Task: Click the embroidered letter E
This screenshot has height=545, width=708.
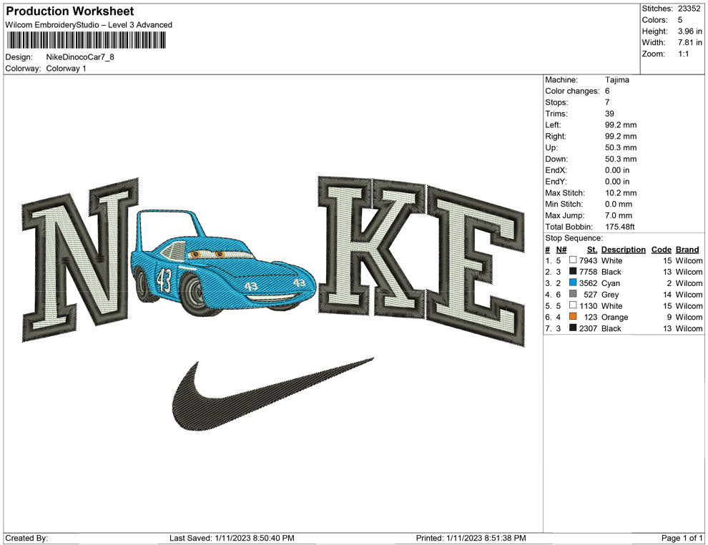Action: pos(476,265)
